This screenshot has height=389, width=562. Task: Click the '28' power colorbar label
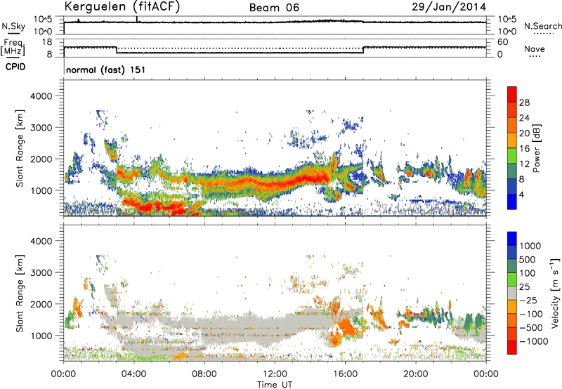(x=524, y=103)
